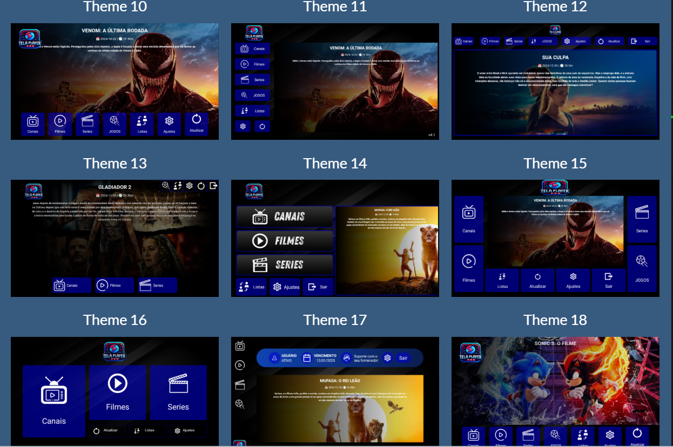The image size is (673, 447).
Task: Click the Vencimento calendar icon in Theme 17
Action: point(307,358)
